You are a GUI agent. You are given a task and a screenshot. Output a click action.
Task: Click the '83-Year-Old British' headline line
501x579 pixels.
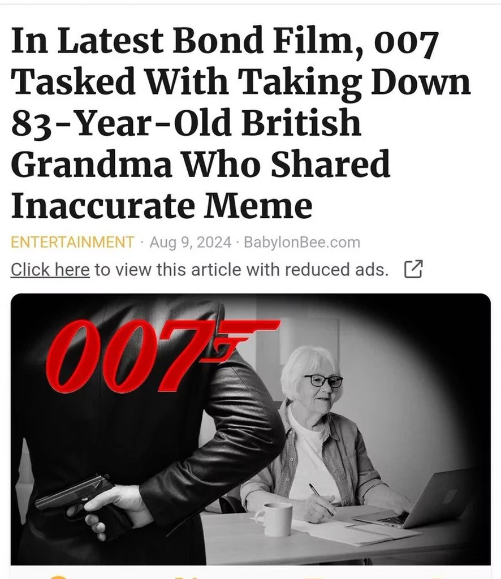(185, 123)
